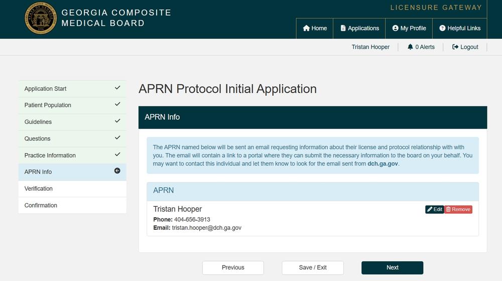Click the light blue APRN section header
This screenshot has width=502, height=281.
click(x=313, y=191)
